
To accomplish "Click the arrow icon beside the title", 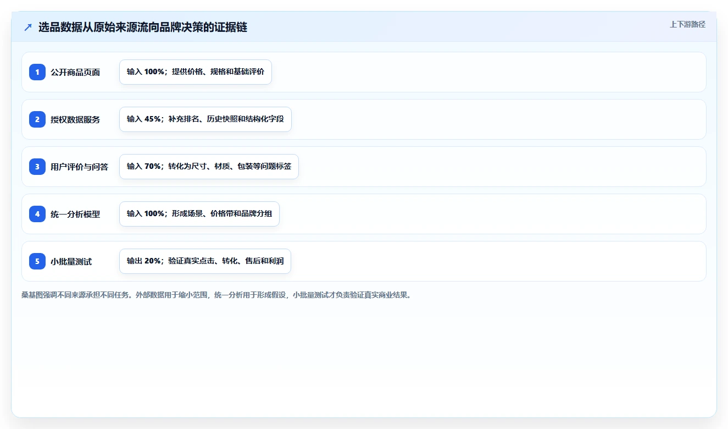I will pyautogui.click(x=28, y=28).
